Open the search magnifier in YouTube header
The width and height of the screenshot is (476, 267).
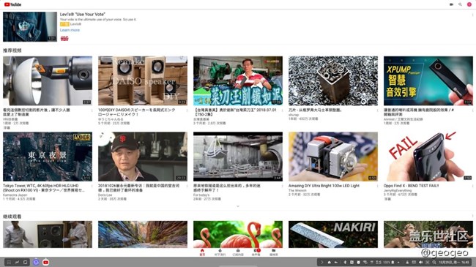click(x=460, y=4)
